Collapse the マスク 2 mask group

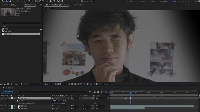(15, 101)
